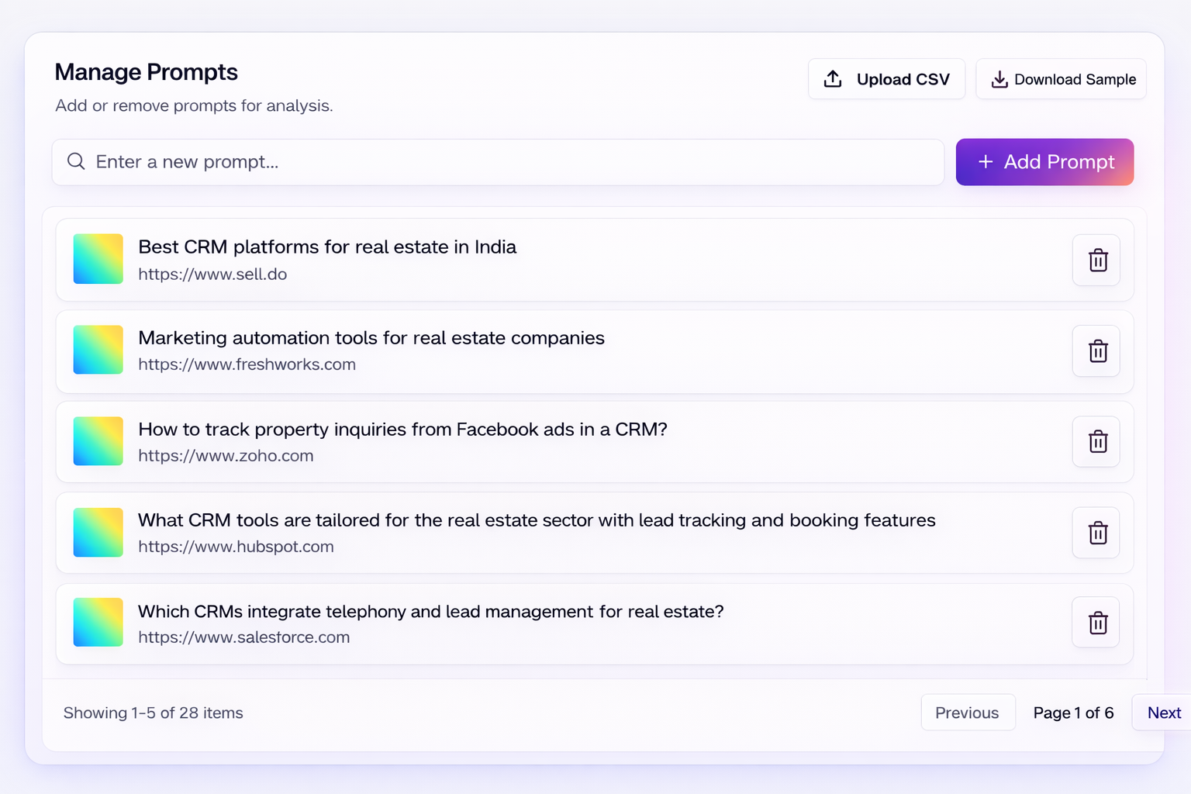Click the 'Page 1 of 6' indicator
Screen dimensions: 1191x794
(x=1073, y=713)
